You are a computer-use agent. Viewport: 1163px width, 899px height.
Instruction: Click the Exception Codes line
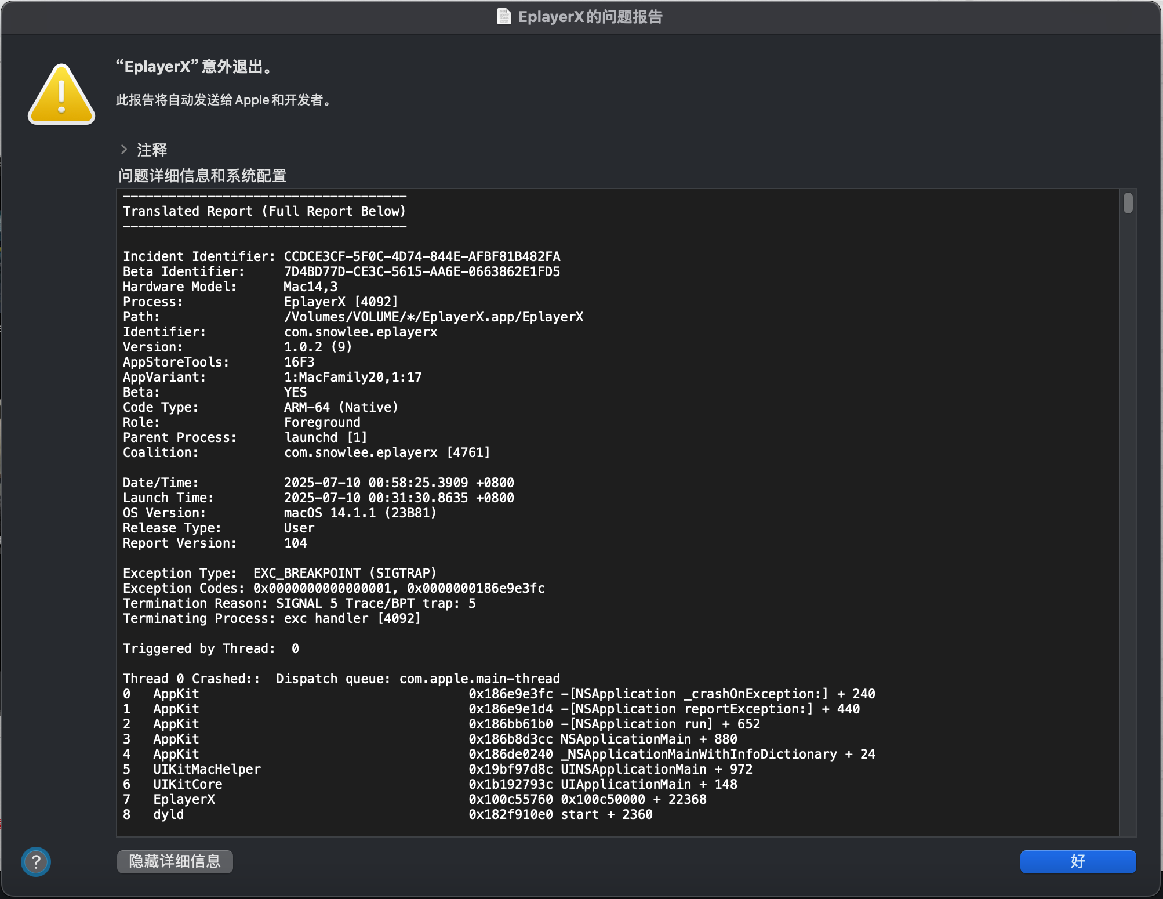[334, 588]
